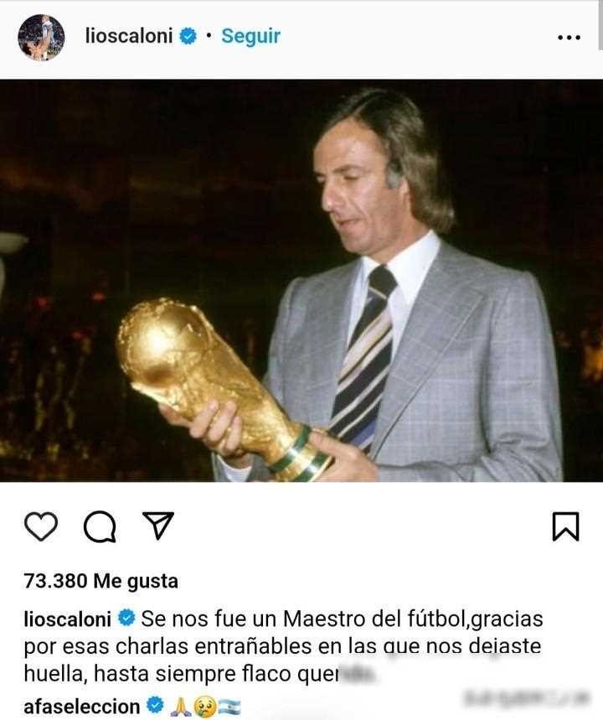The image size is (603, 720).
Task: Open the World Cup trophy photo
Action: tap(301, 281)
